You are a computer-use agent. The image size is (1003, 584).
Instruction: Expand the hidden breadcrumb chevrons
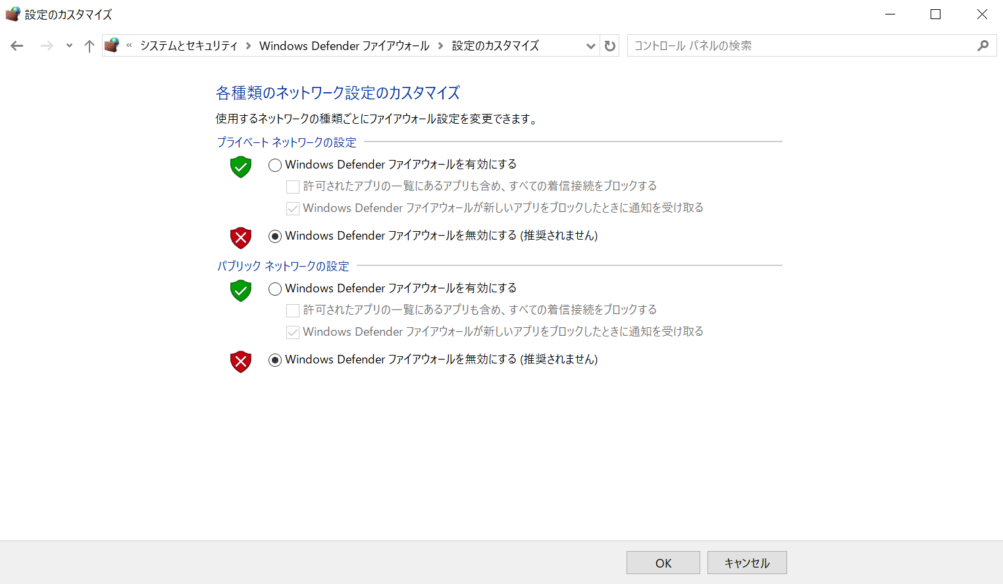(129, 45)
